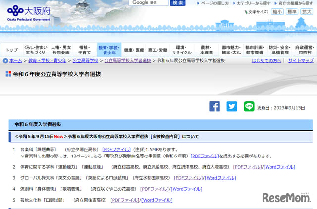Share the page via Twitter icon
This screenshot has height=209, width=317.
232,106
